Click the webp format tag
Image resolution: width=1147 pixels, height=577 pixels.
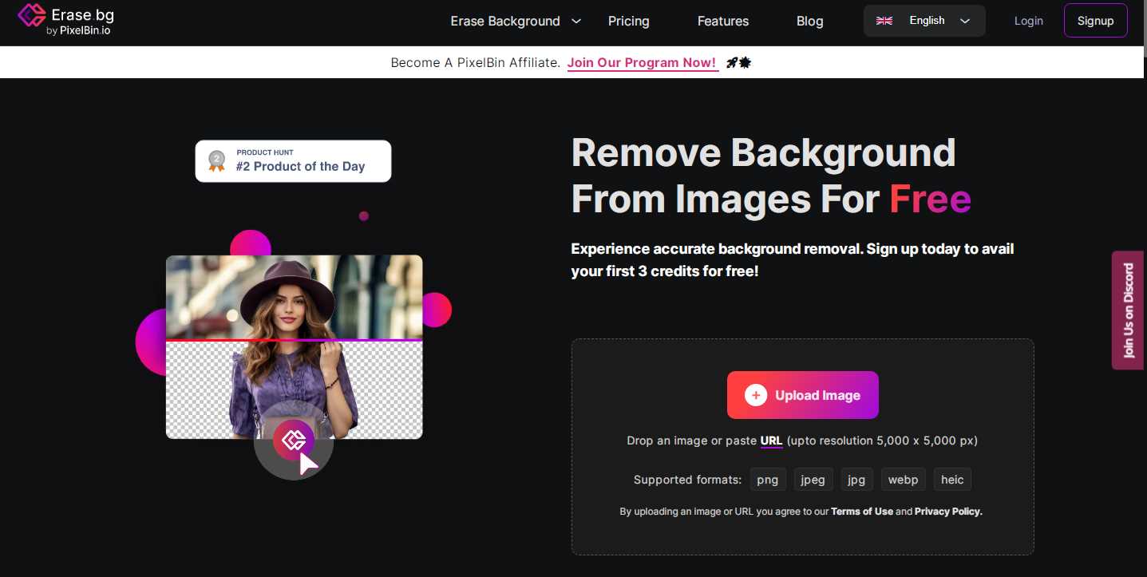click(x=903, y=480)
